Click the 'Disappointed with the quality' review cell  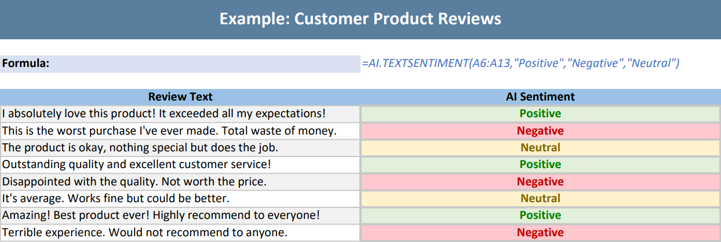coord(134,182)
